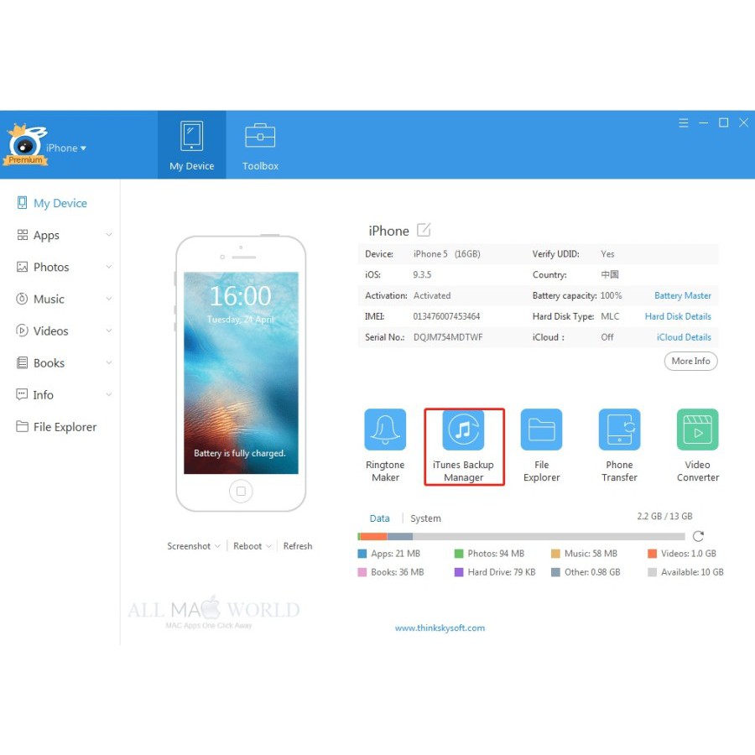Click the iOS version 9.3.5 value
The width and height of the screenshot is (755, 755).
[x=422, y=274]
